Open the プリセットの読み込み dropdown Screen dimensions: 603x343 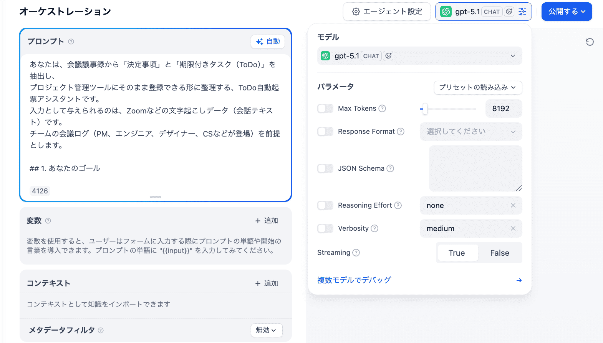coord(478,88)
